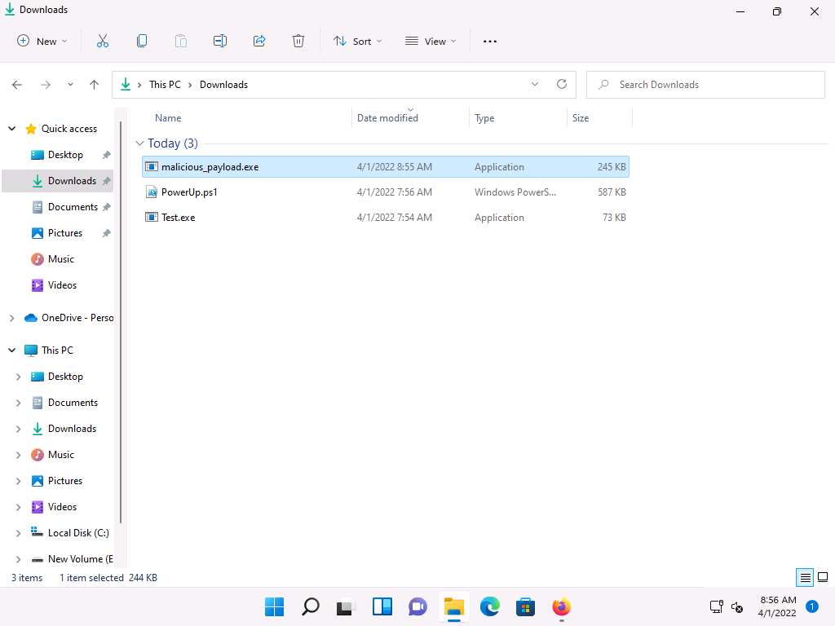Click the Search Downloads field
Image resolution: width=835 pixels, height=626 pixels.
705,85
